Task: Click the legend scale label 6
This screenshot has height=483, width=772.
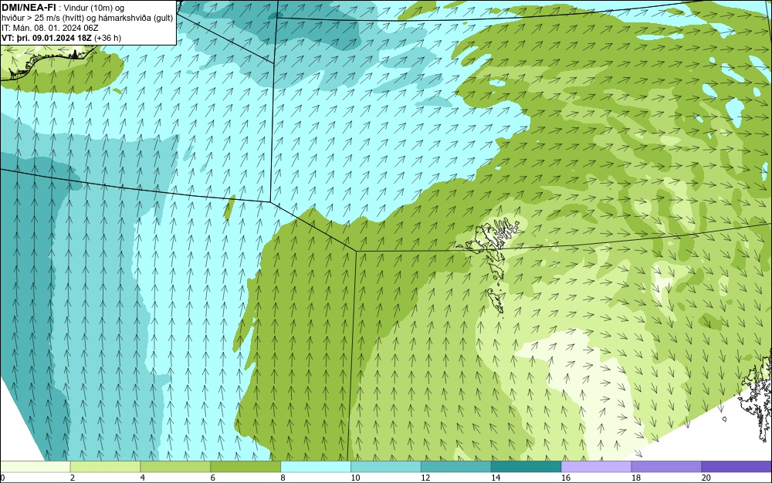Action: 213,478
